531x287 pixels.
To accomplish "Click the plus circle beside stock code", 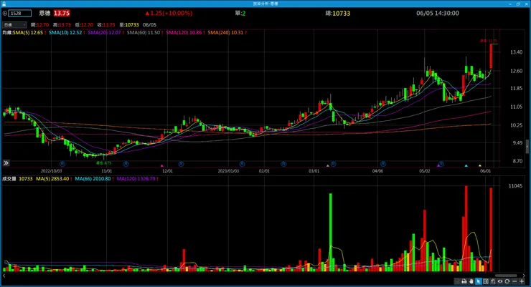I will click(5, 14).
